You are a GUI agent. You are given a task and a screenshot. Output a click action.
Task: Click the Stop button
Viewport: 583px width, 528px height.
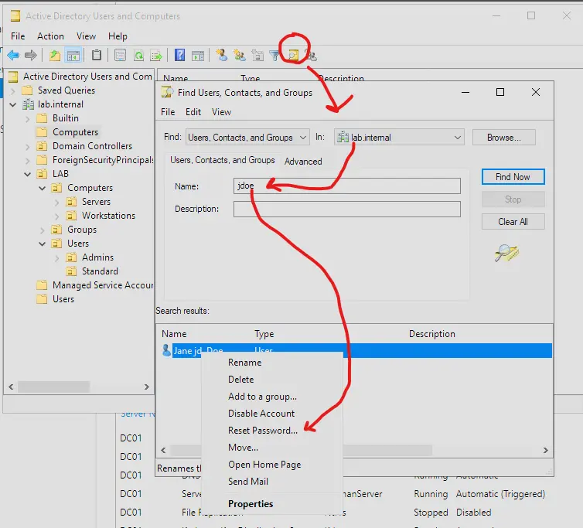(513, 199)
